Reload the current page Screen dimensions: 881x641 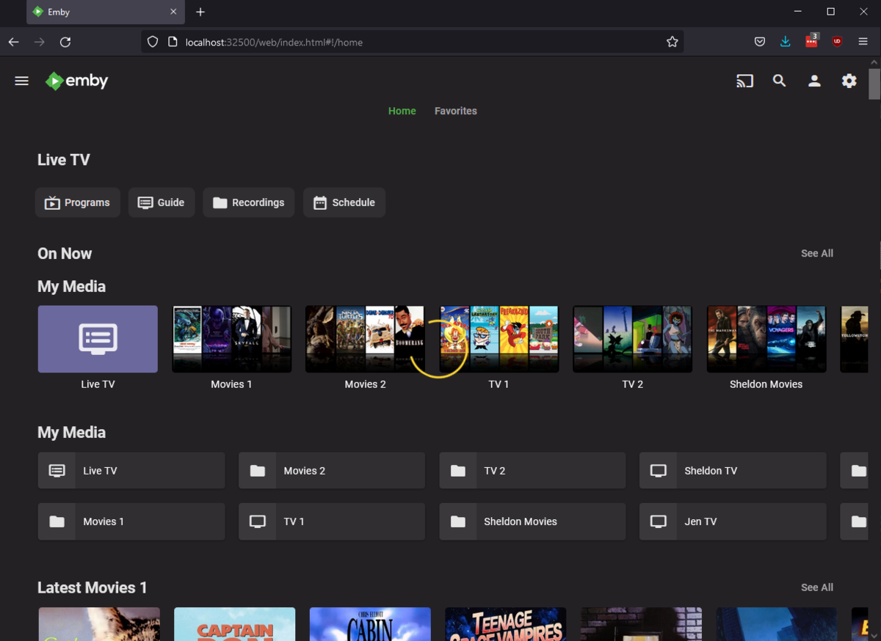(x=65, y=42)
